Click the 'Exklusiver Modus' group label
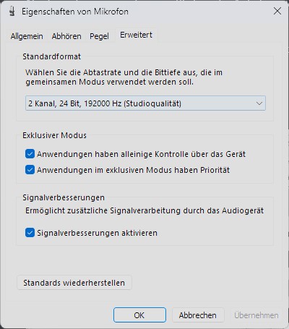Image resolution: width=289 pixels, height=329 pixels. [x=54, y=135]
